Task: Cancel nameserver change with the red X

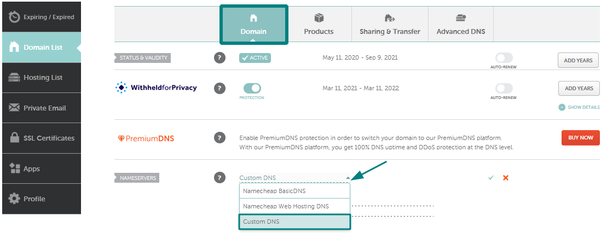Action: coord(506,178)
